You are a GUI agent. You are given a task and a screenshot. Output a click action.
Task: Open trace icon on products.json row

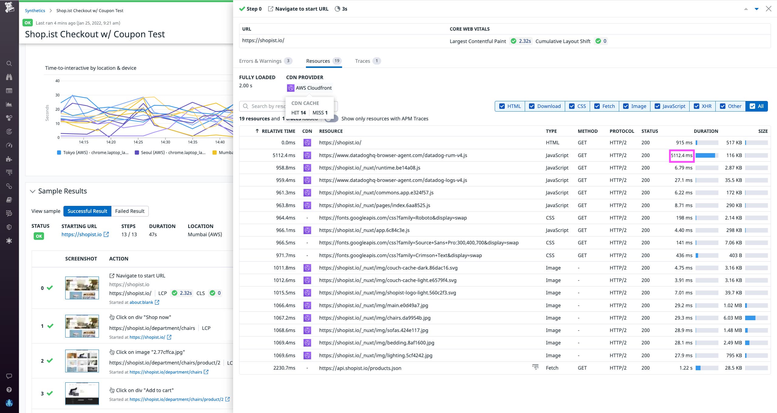[535, 367]
